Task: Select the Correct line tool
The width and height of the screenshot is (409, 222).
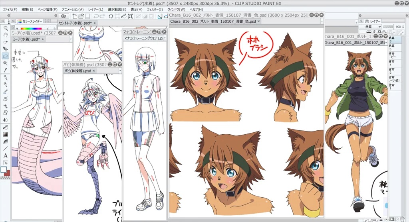Action: coord(5,163)
